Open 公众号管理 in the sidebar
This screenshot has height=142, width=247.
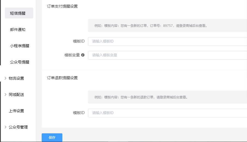pyautogui.click(x=18, y=127)
